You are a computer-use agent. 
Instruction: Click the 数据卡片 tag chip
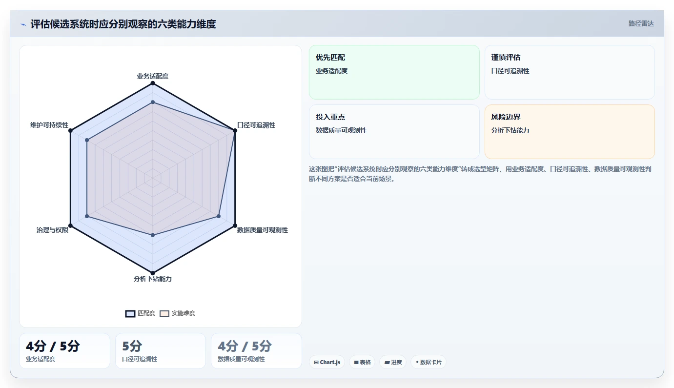[x=429, y=362]
